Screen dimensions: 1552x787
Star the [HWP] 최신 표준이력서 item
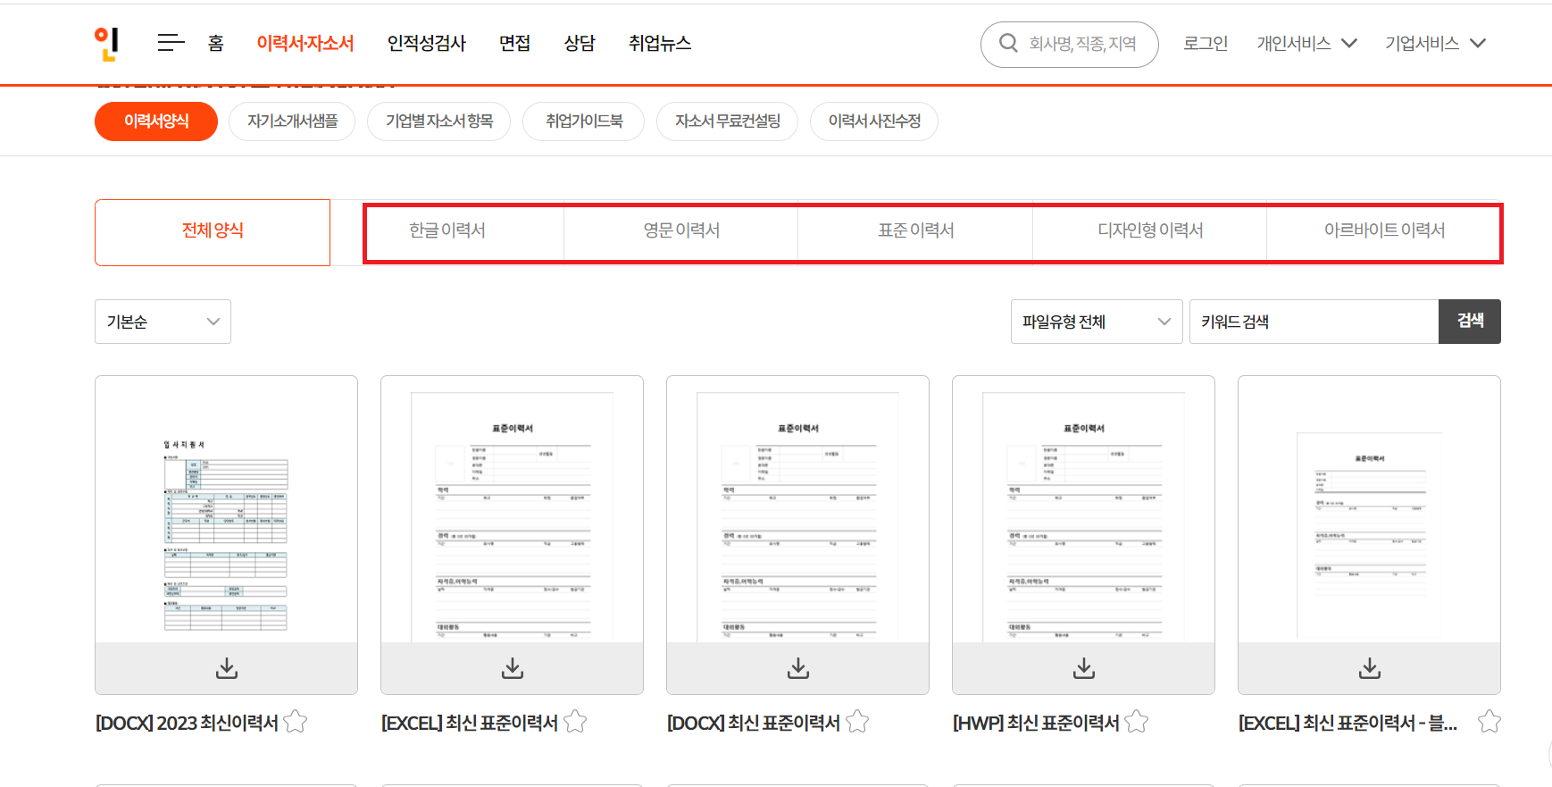(x=1137, y=721)
